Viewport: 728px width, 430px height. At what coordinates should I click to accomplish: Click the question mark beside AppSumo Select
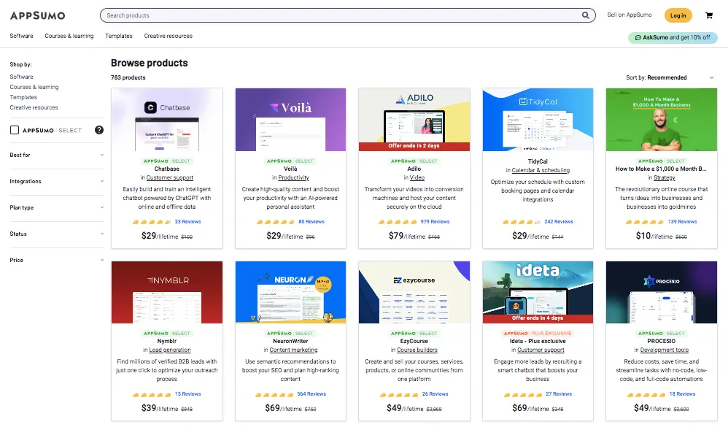98,130
